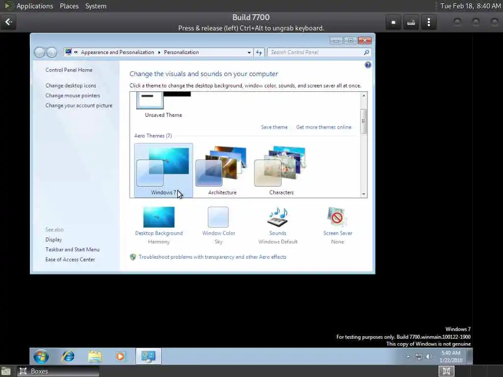Open Change your account picture link
The image size is (503, 377).
[x=79, y=106]
